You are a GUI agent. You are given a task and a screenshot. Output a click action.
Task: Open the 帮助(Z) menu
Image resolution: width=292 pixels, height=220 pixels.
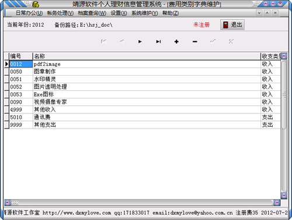pyautogui.click(x=171, y=13)
